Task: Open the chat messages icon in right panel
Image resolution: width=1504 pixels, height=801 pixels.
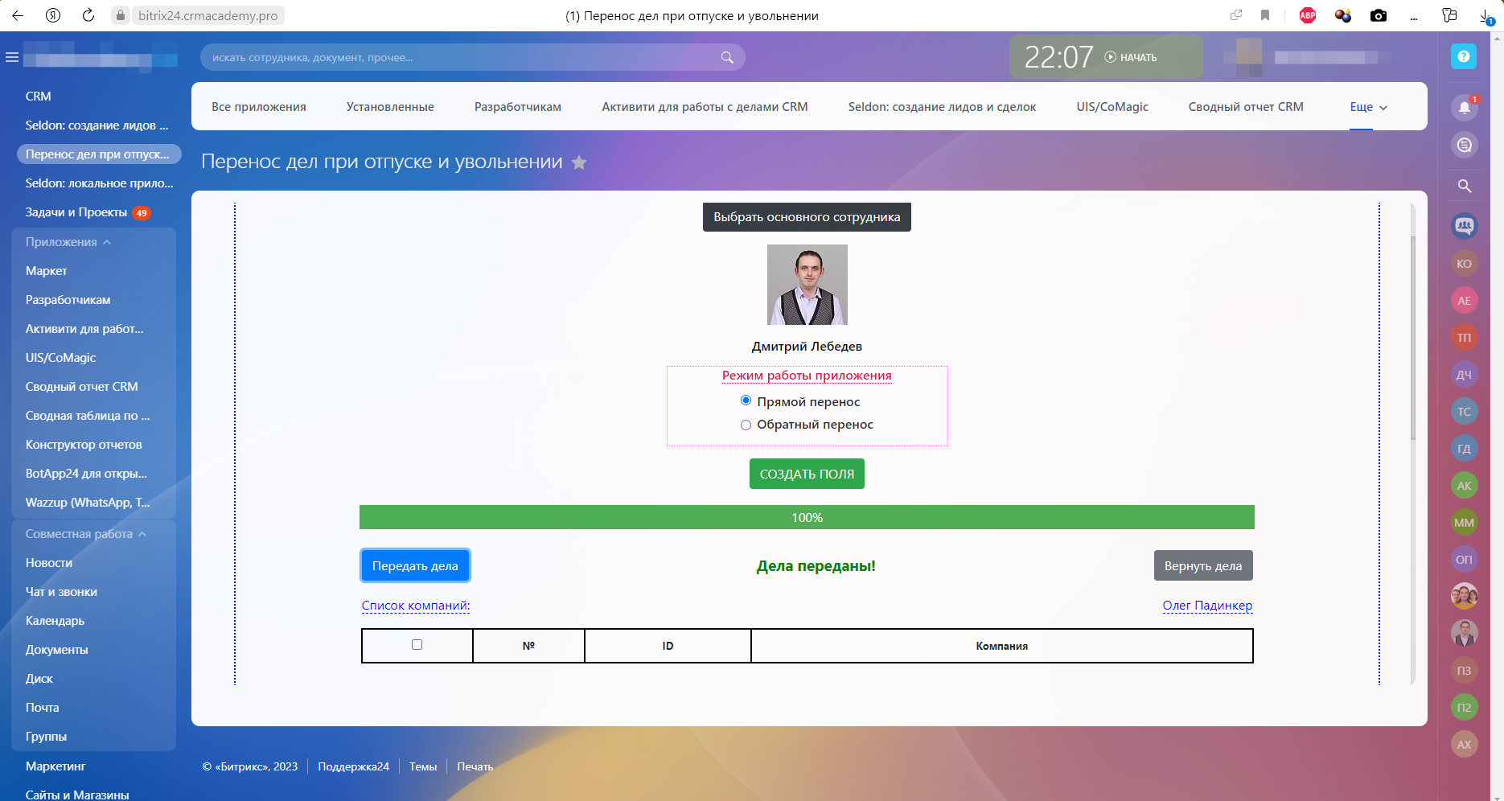Action: [1465, 145]
